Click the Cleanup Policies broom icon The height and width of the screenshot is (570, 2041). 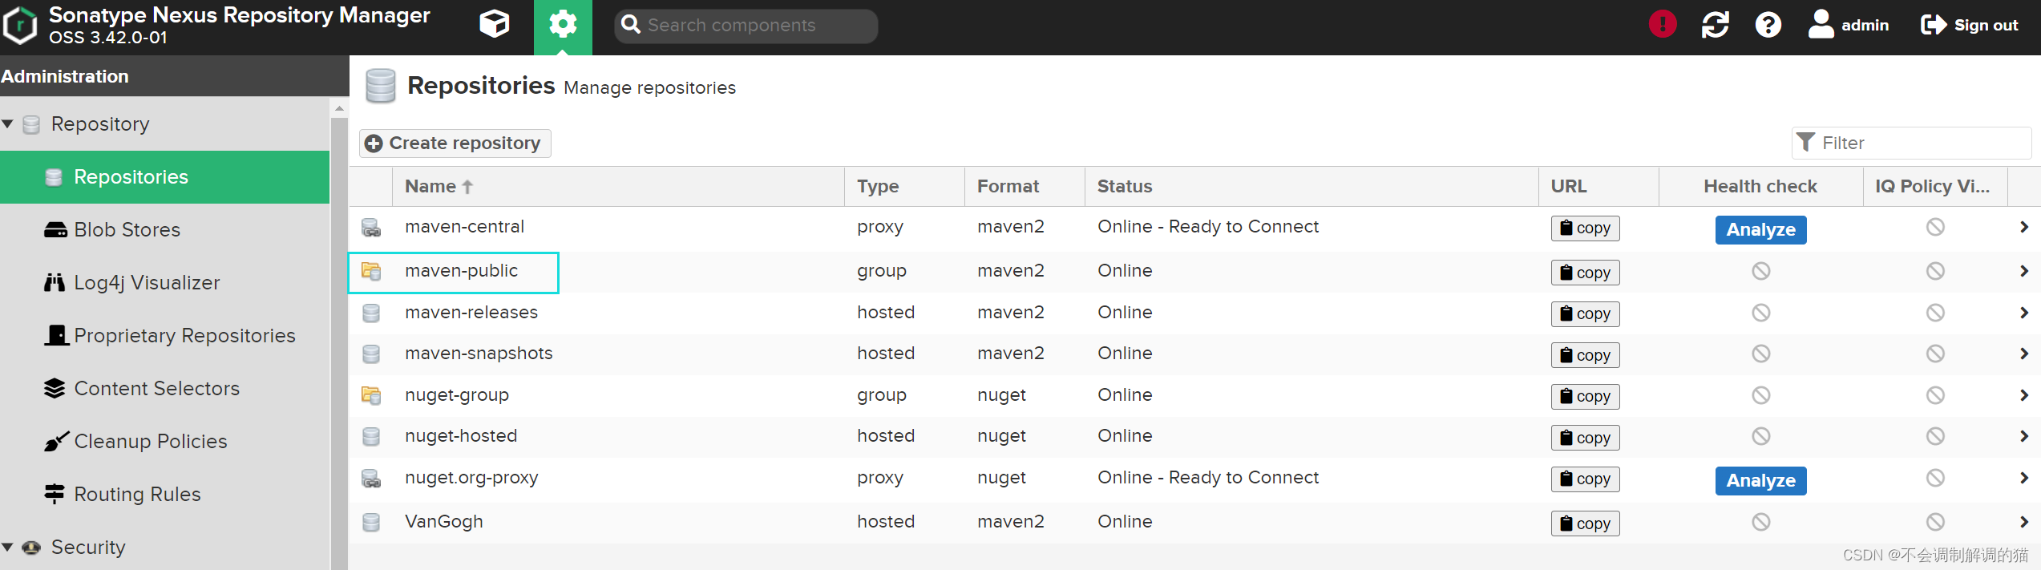(56, 441)
